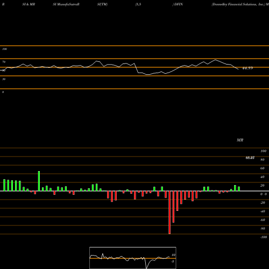Click the MR value label beside the 80 mark
Screen dimensions: 269x269
[250, 158]
